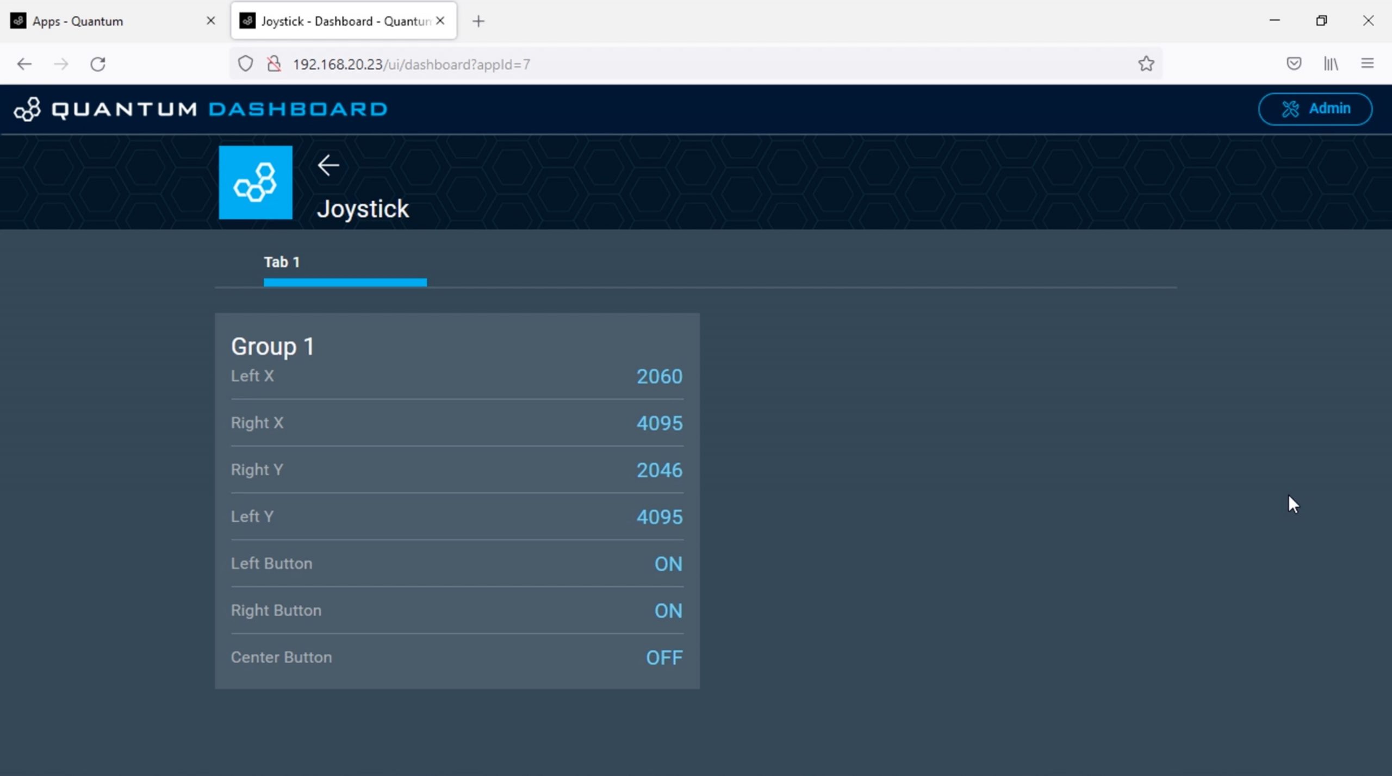Save page to Pocket icon
The width and height of the screenshot is (1392, 776).
(1294, 64)
